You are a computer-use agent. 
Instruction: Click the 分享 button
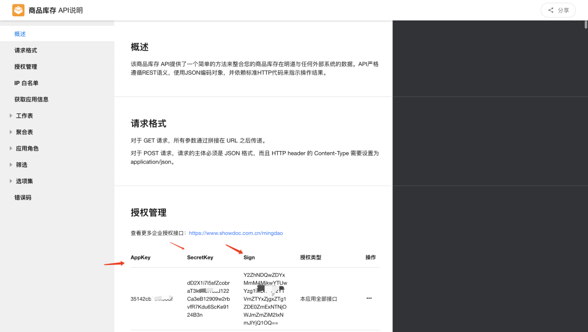click(x=558, y=10)
